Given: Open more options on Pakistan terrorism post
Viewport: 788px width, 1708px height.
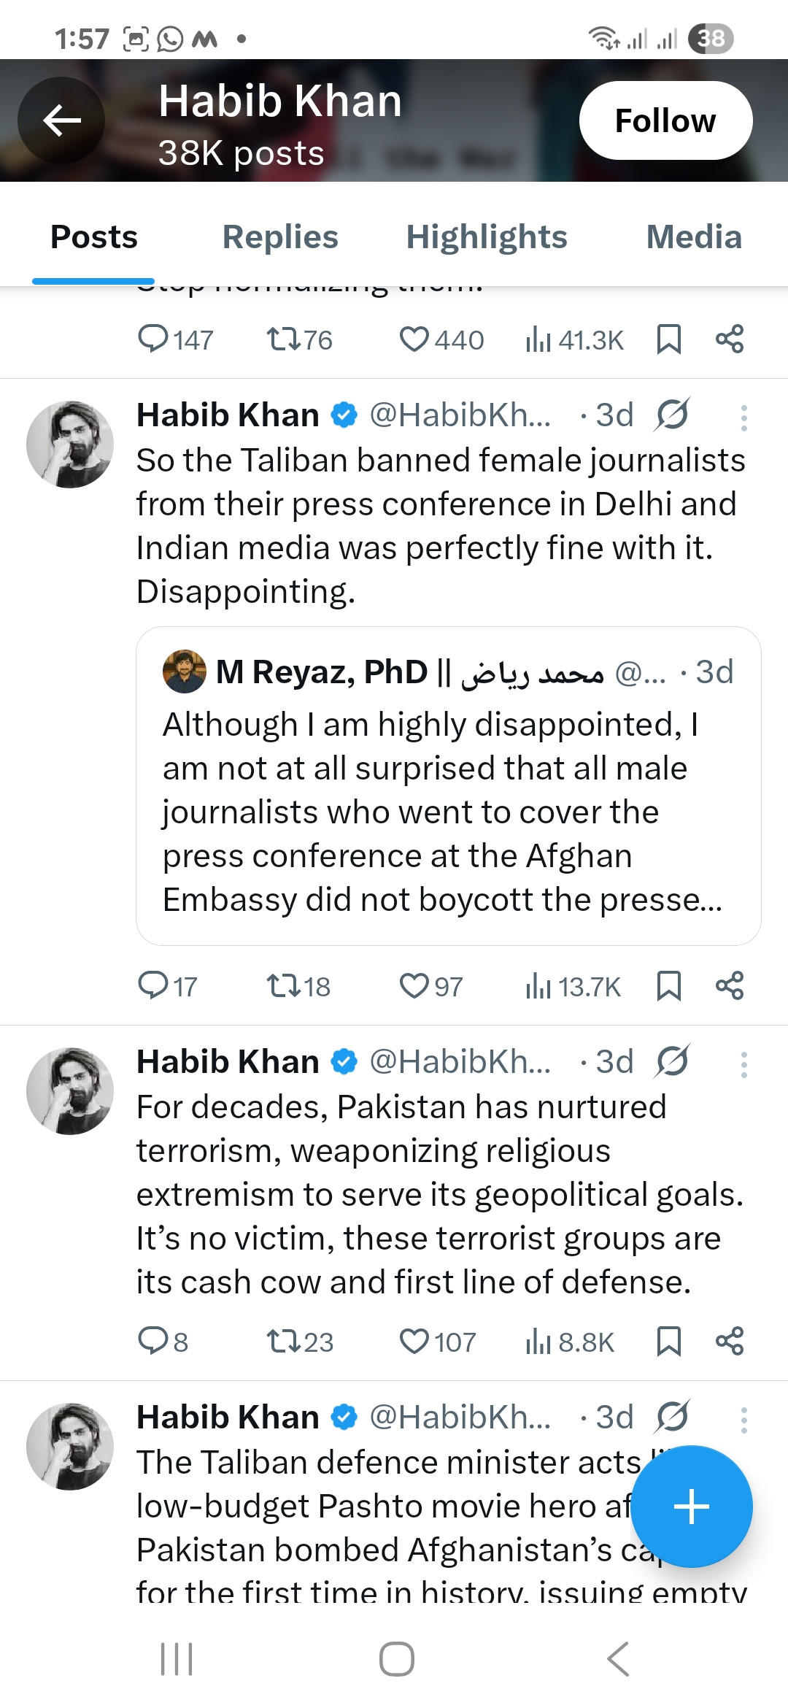Looking at the screenshot, I should click(x=743, y=1065).
